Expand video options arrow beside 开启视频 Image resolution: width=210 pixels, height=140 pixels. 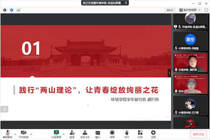pos(31,134)
